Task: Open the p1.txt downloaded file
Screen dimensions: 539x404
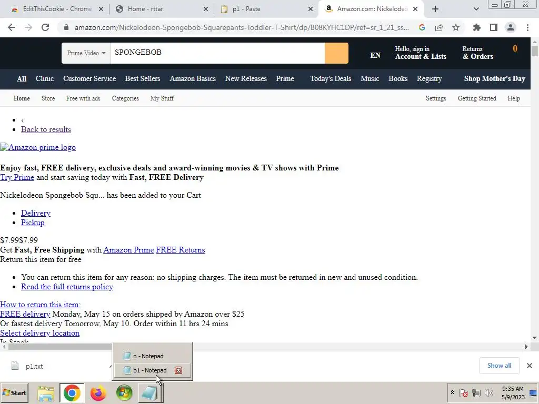Action: coord(34,366)
